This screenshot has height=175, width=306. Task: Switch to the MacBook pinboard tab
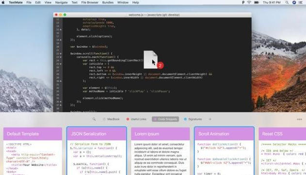pos(111,119)
